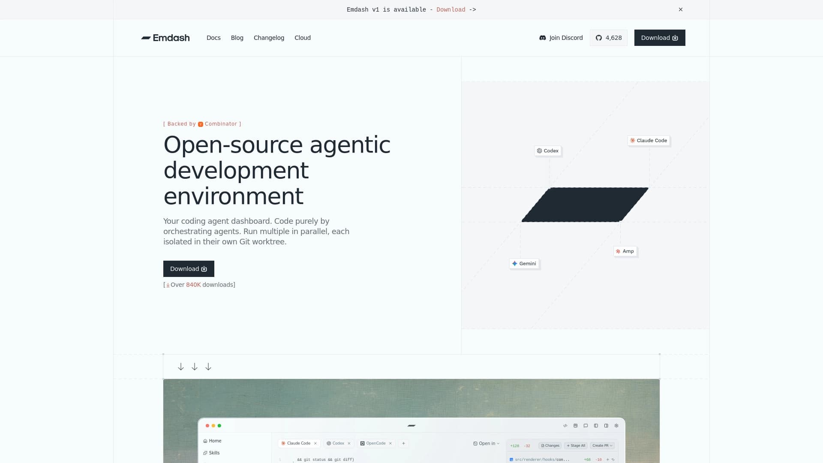
Task: Stage the src/renderer/hooks file with its plus icon
Action: pyautogui.click(x=607, y=460)
